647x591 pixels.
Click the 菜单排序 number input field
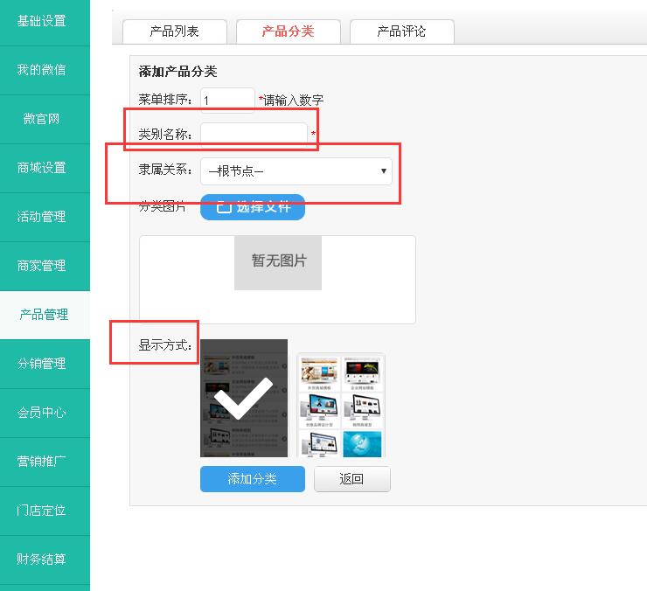[227, 101]
